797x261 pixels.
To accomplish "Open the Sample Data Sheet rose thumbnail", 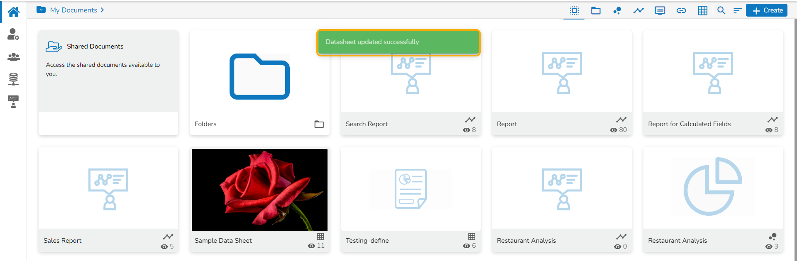I will 259,190.
